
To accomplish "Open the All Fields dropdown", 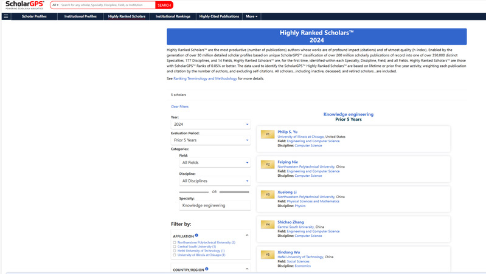I will click(215, 163).
